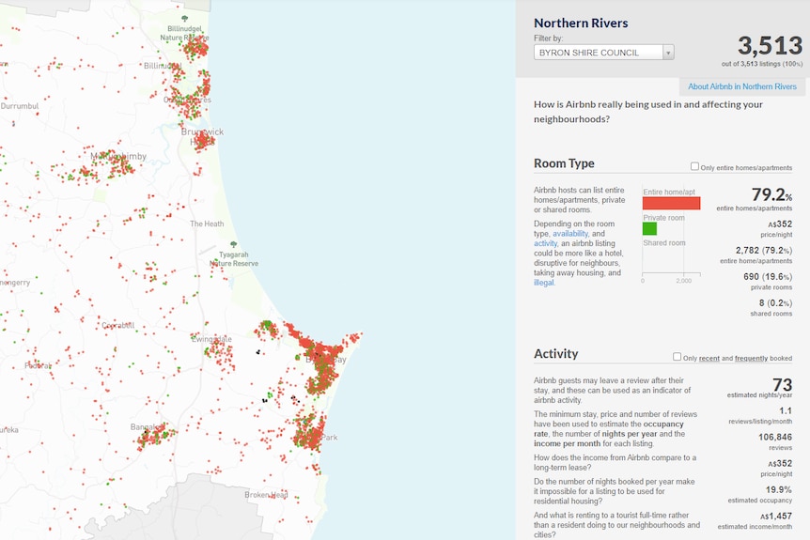Click the Tyagarah Nature Reserve tree icon
810x540 pixels.
tap(233, 244)
